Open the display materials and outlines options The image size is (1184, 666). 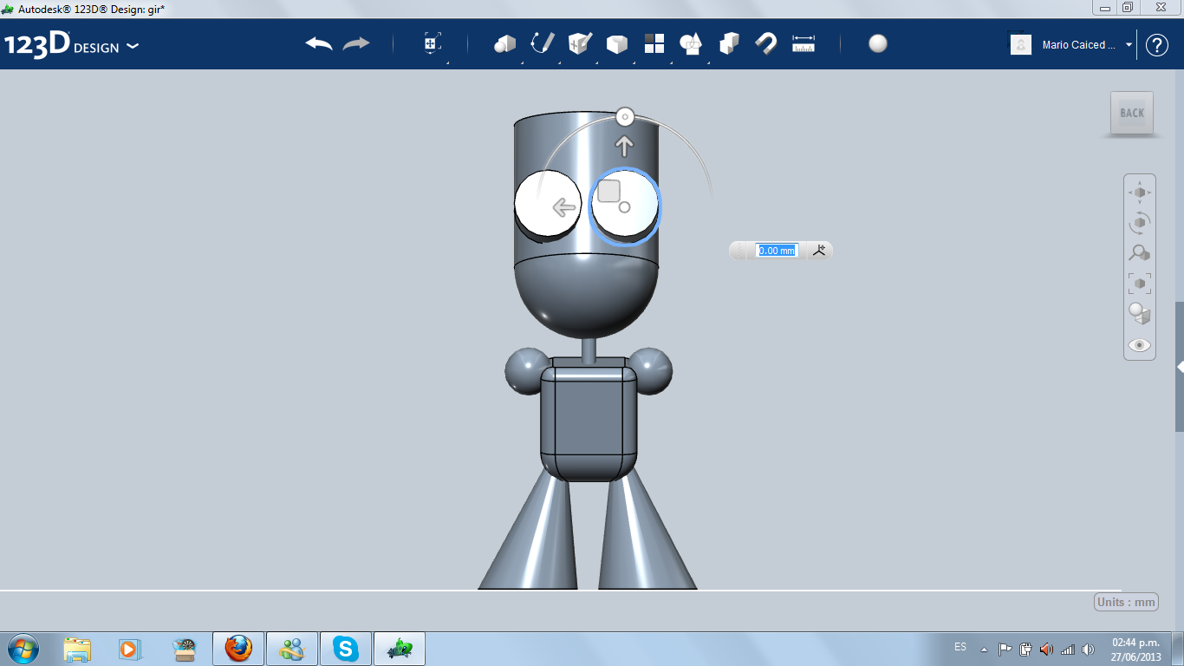(x=1140, y=313)
